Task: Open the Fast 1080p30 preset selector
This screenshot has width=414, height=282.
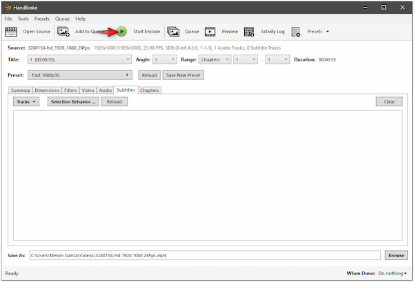Action: (x=81, y=74)
